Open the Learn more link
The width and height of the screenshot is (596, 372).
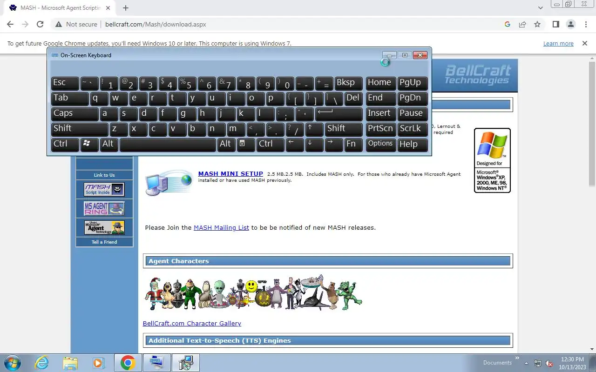tap(558, 43)
